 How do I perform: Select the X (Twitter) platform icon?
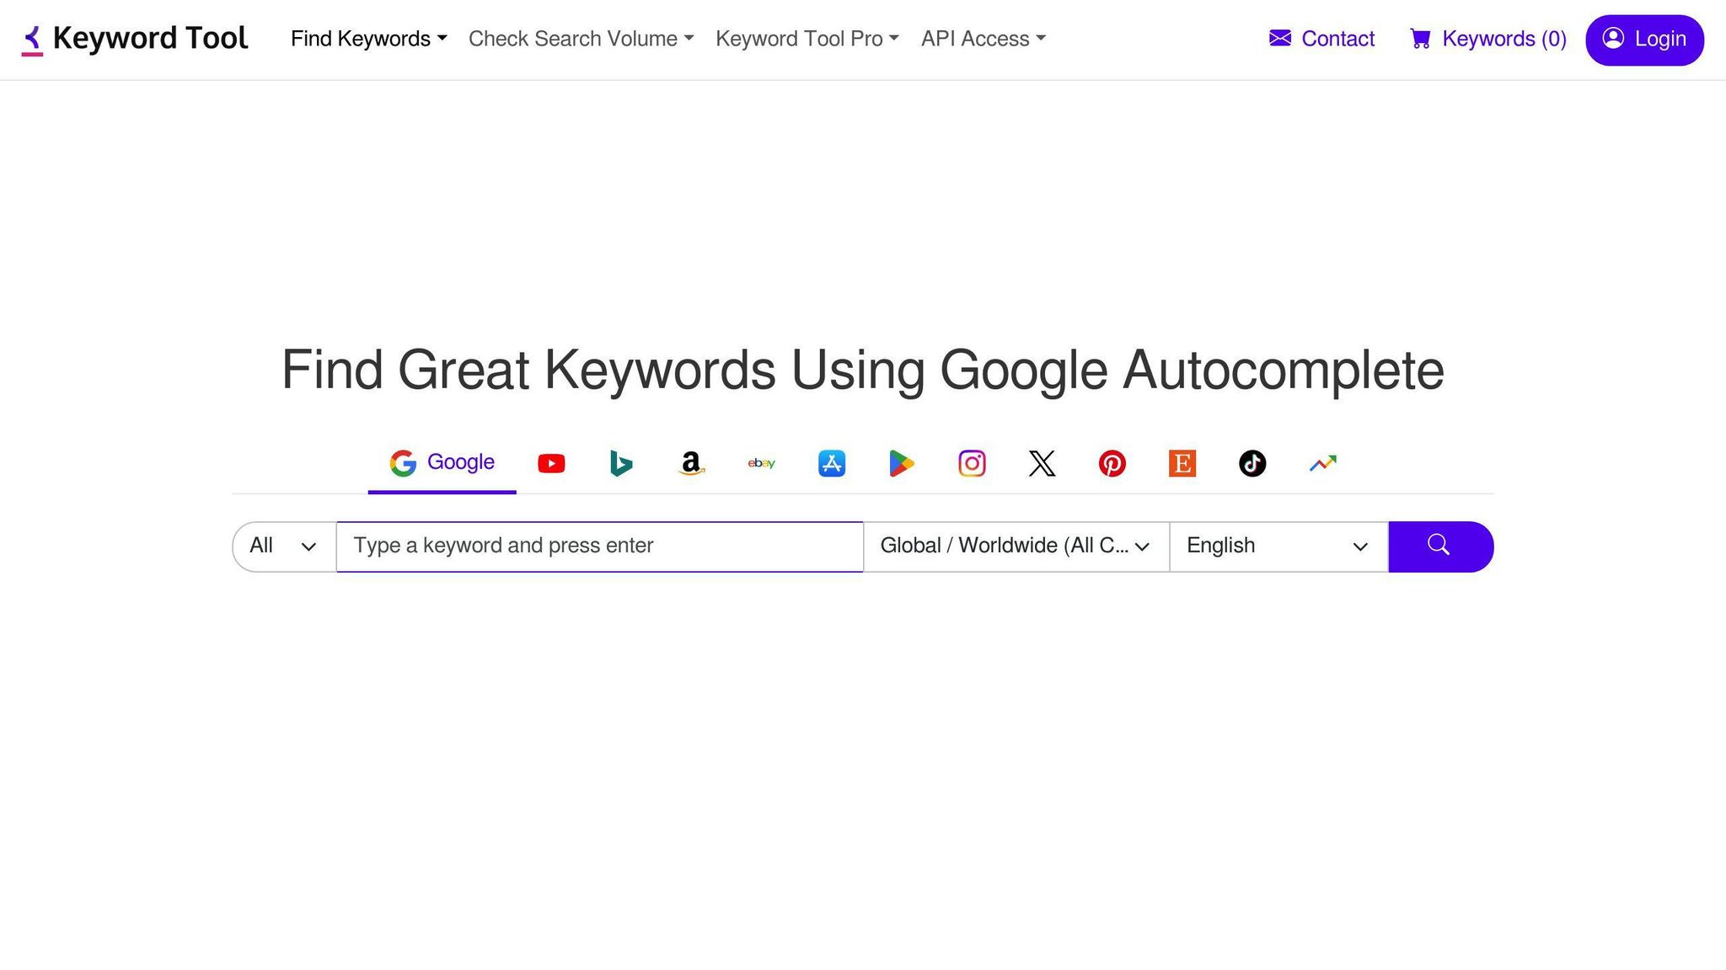click(x=1042, y=463)
